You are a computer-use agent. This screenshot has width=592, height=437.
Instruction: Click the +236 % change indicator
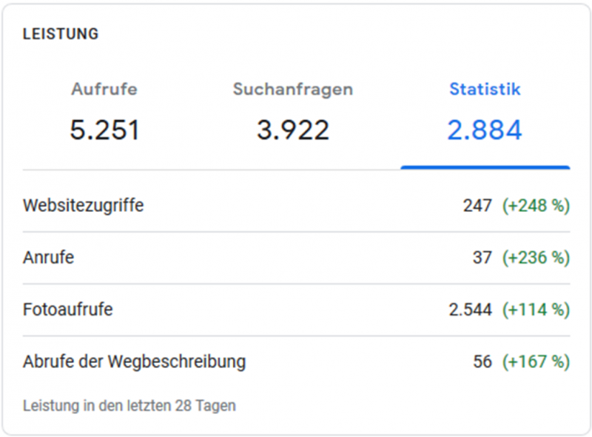point(536,258)
